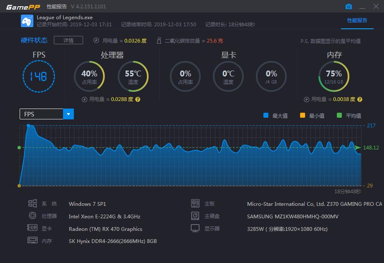This screenshot has height=263, width=384.
Task: Click the camera screenshot icon
Action: [349, 7]
